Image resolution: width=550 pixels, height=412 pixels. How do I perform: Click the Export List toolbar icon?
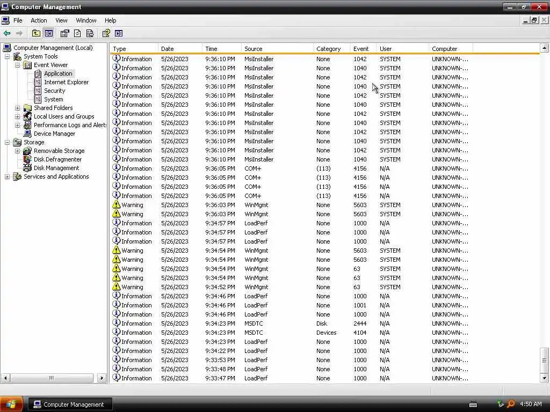[90, 33]
